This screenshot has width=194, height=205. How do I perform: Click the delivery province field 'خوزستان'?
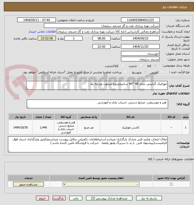[x=140, y=54]
